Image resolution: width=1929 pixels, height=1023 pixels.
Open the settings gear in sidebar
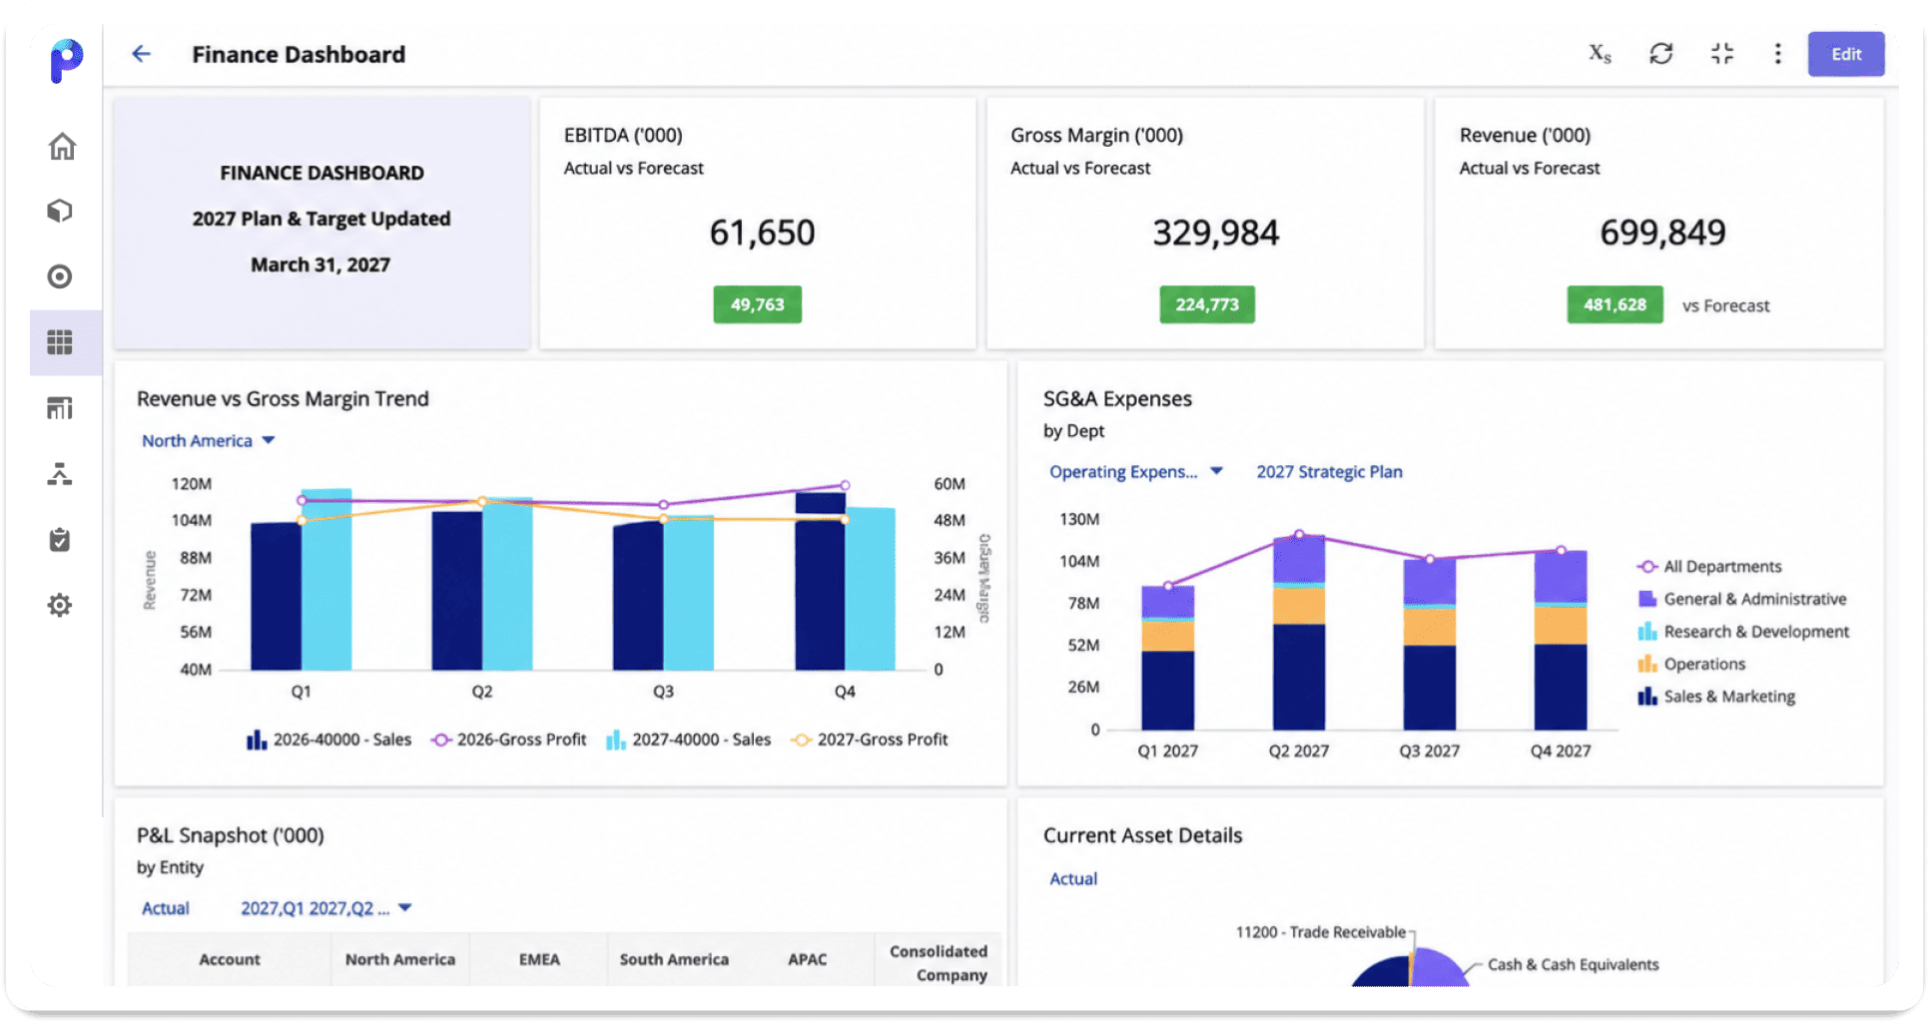pos(60,605)
